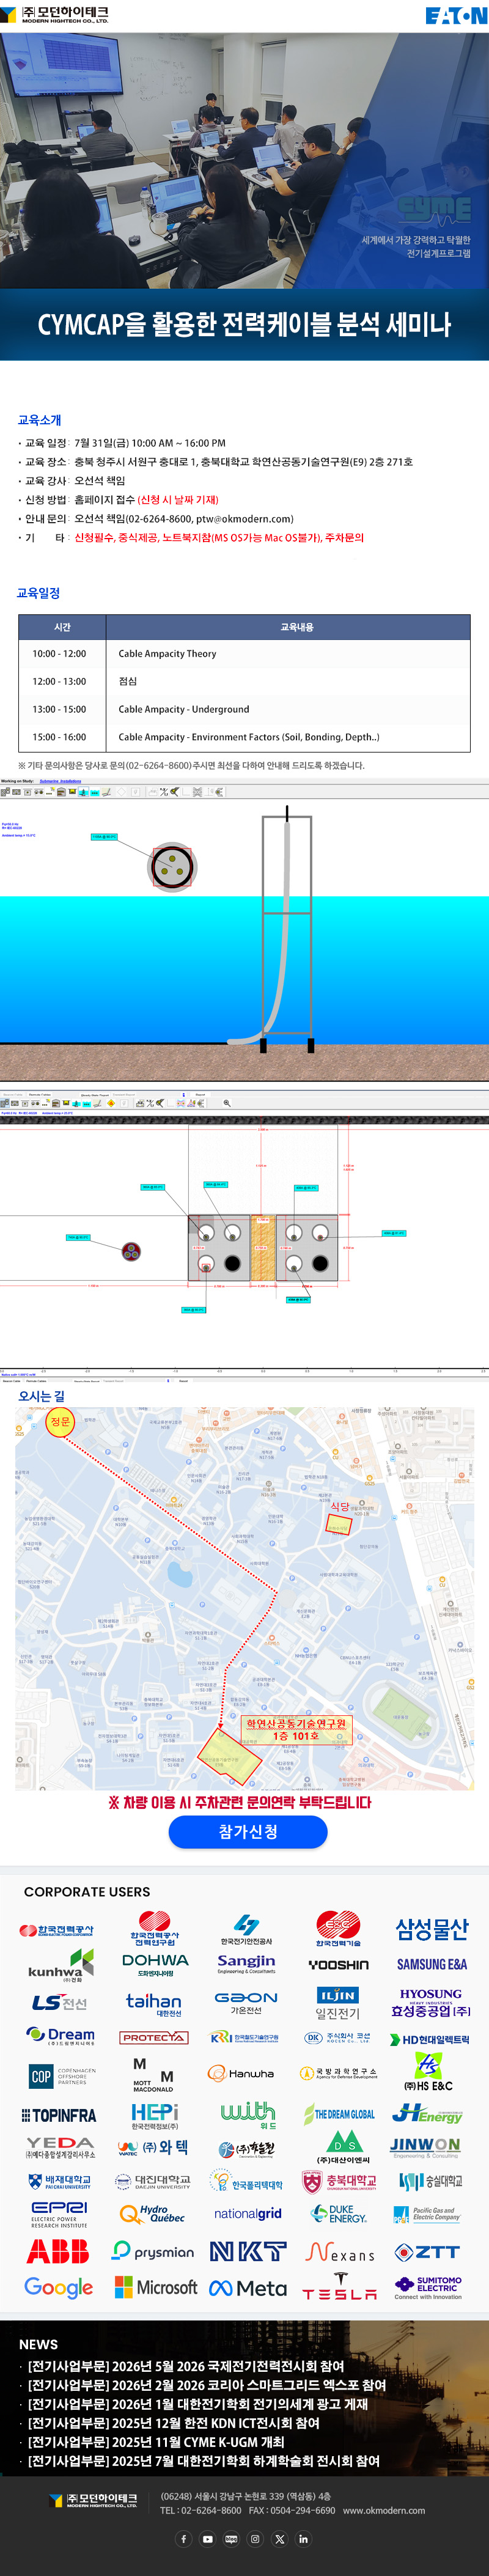Click the NEWS heading
The width and height of the screenshot is (489, 2576).
point(38,2344)
